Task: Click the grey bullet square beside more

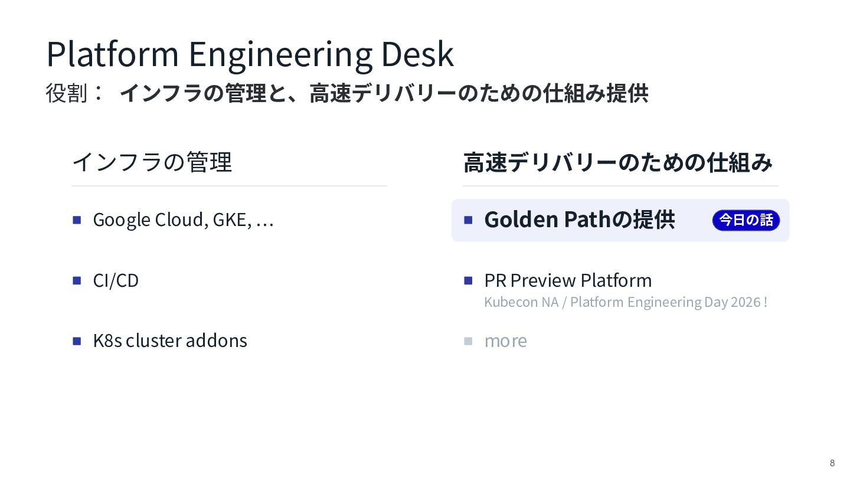Action: pos(469,341)
